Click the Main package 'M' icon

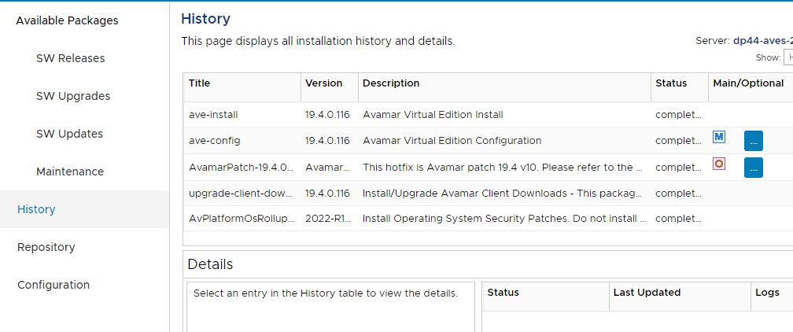point(718,137)
